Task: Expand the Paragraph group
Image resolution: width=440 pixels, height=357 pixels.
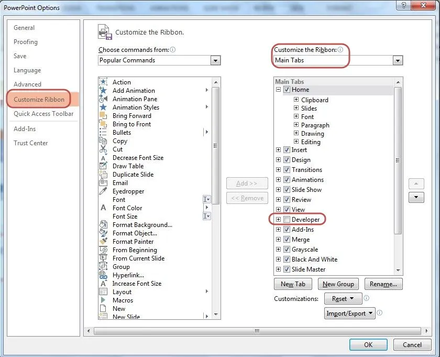Action: point(296,124)
